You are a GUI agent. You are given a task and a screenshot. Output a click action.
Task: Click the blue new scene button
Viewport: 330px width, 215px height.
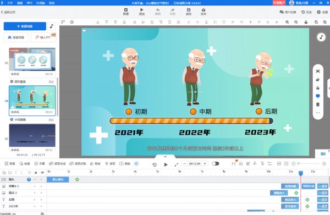point(25,26)
